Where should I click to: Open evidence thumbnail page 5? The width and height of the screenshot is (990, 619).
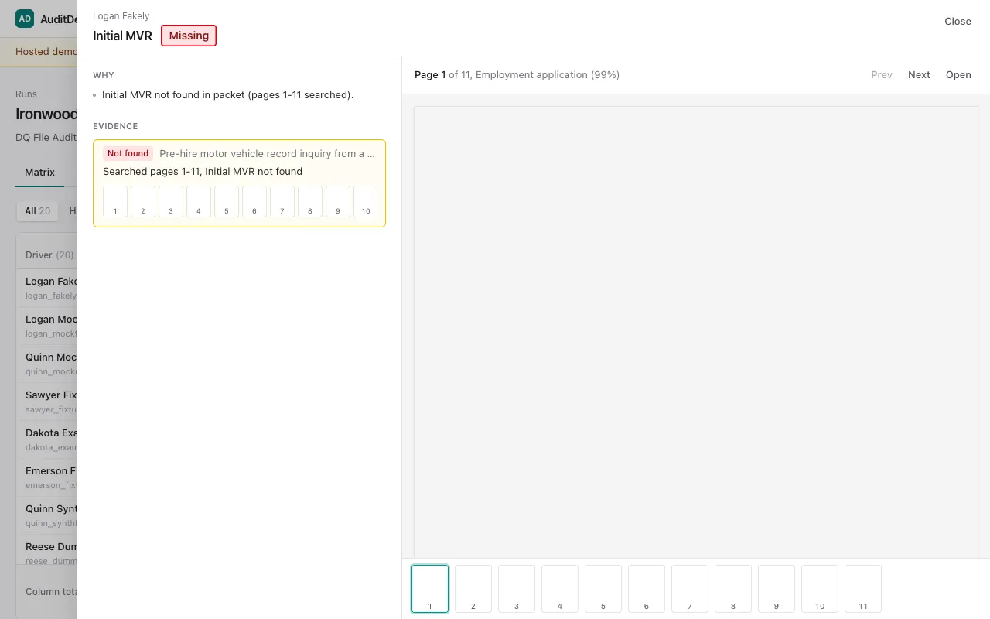(227, 201)
